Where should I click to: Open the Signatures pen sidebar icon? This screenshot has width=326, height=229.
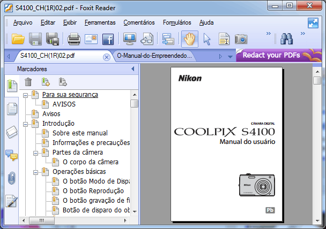pyautogui.click(x=11, y=201)
